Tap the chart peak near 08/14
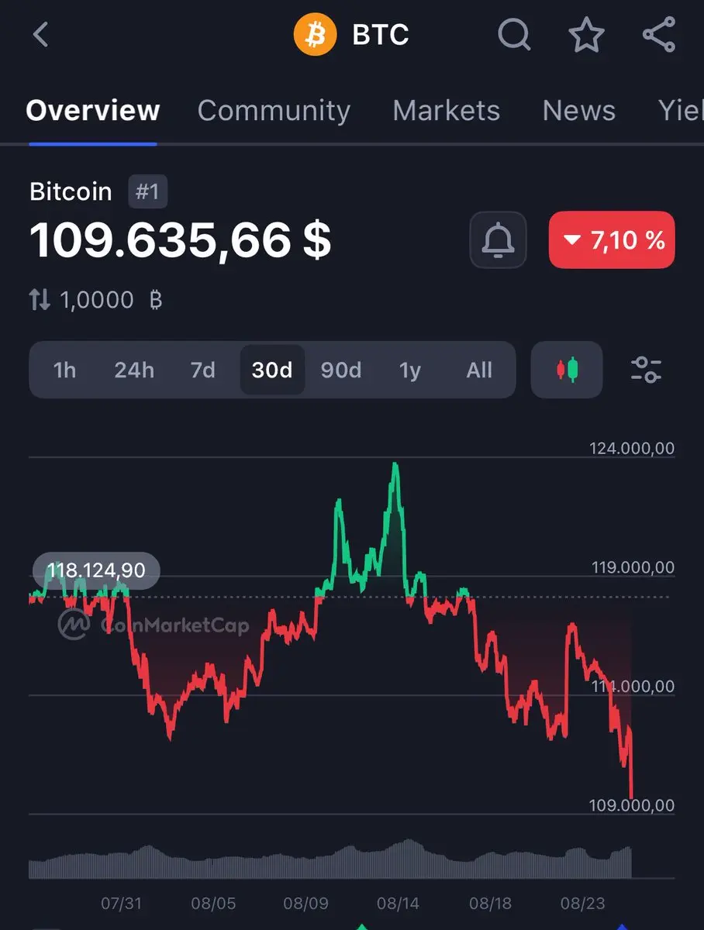 click(x=395, y=465)
